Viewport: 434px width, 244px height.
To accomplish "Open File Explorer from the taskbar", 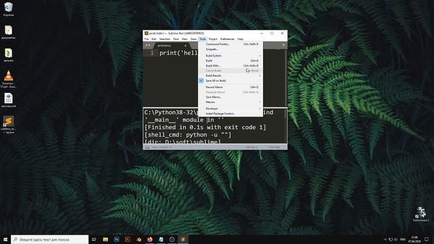I will [x=106, y=239].
